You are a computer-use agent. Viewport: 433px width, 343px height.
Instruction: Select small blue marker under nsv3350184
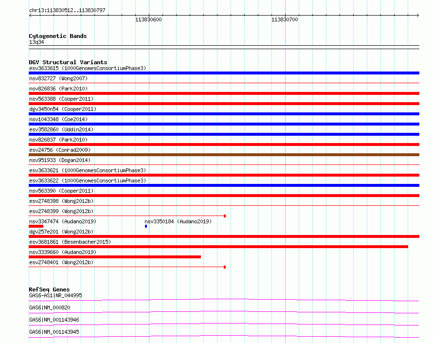click(x=146, y=226)
